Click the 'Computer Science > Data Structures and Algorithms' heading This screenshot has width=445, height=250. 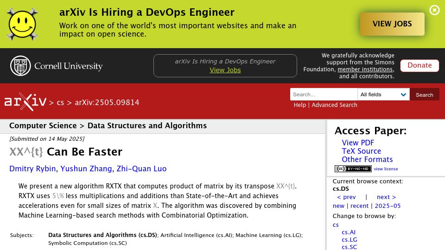[x=108, y=125]
